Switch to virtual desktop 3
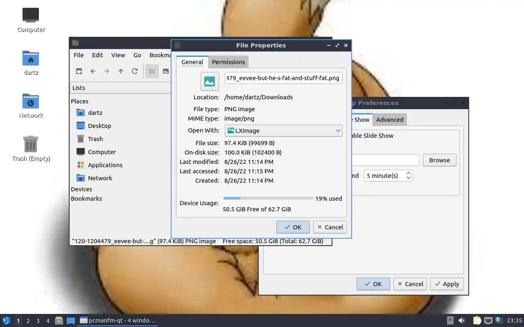This screenshot has width=524, height=327. (38, 320)
